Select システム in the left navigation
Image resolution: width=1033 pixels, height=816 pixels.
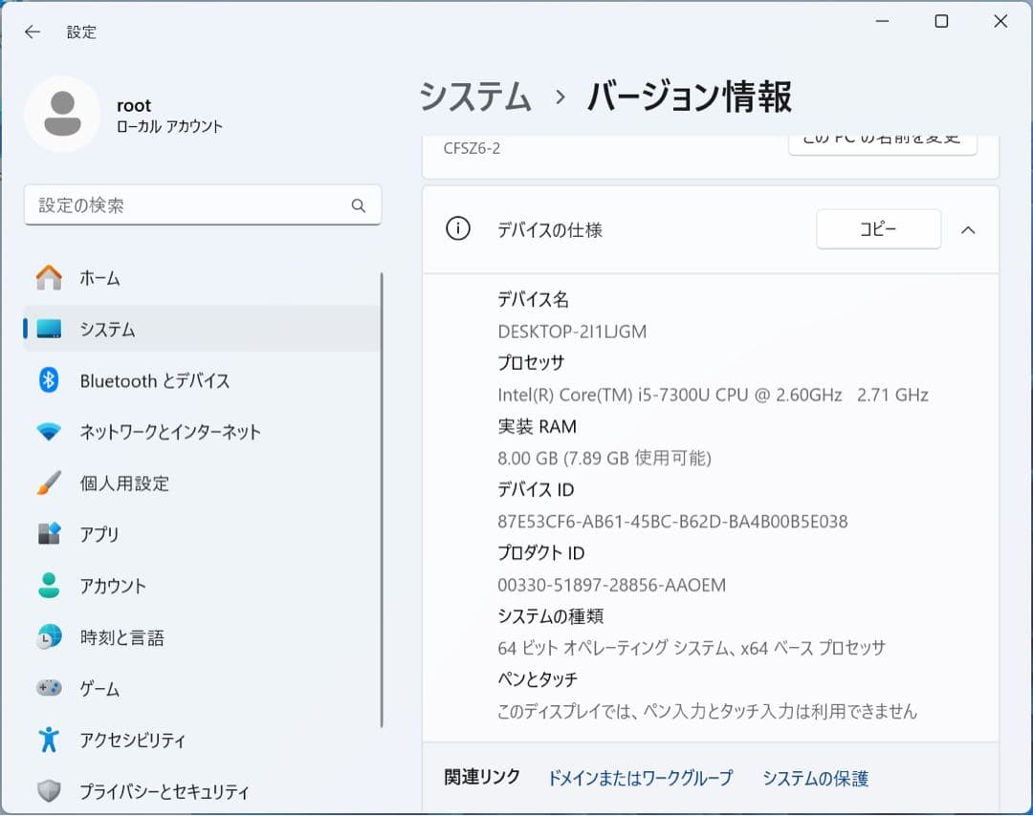point(108,329)
